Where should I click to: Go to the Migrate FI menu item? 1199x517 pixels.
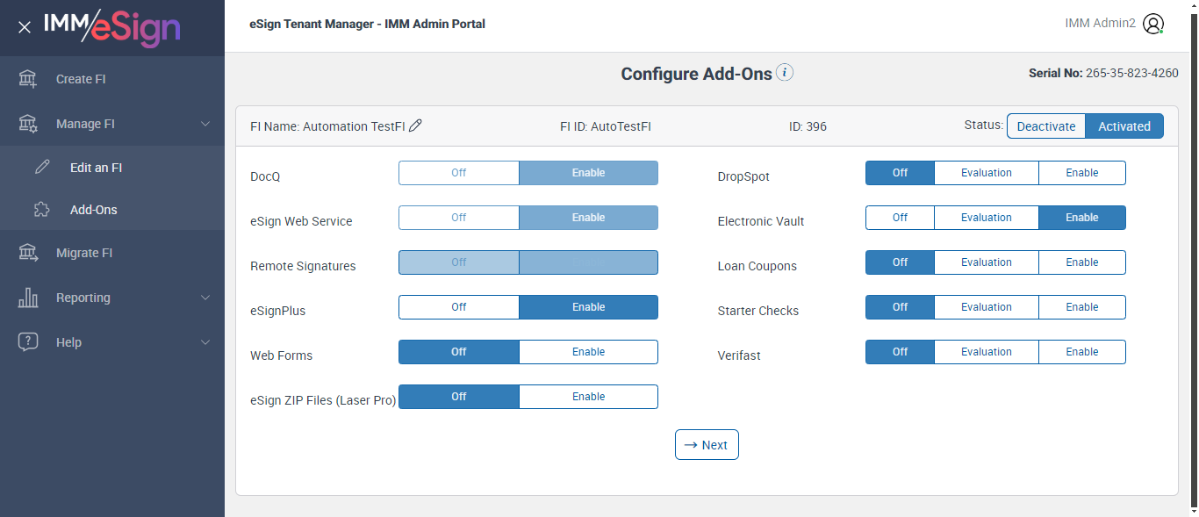84,253
